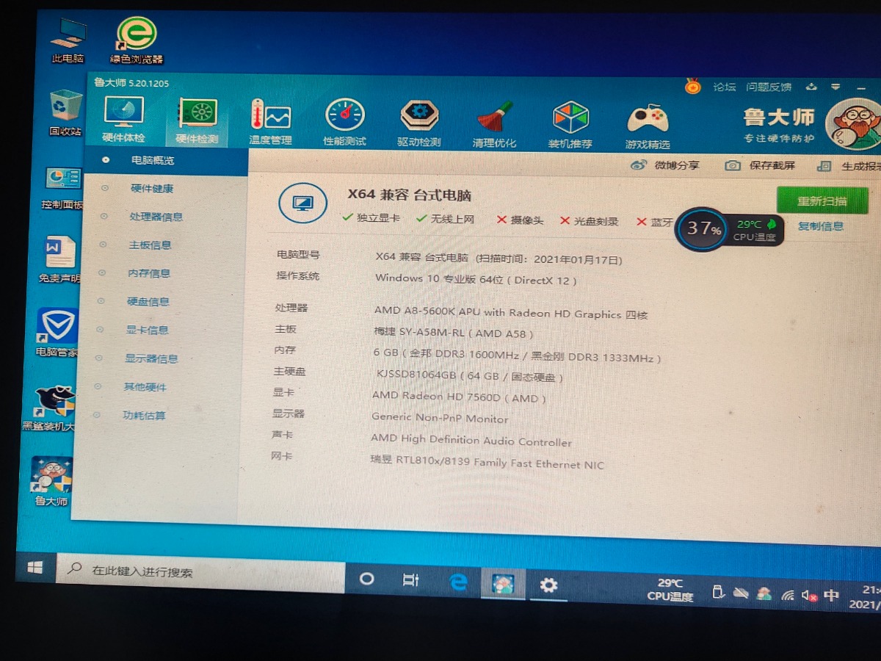Select 其他硬件 in the sidebar
This screenshot has height=661, width=881.
[x=145, y=387]
